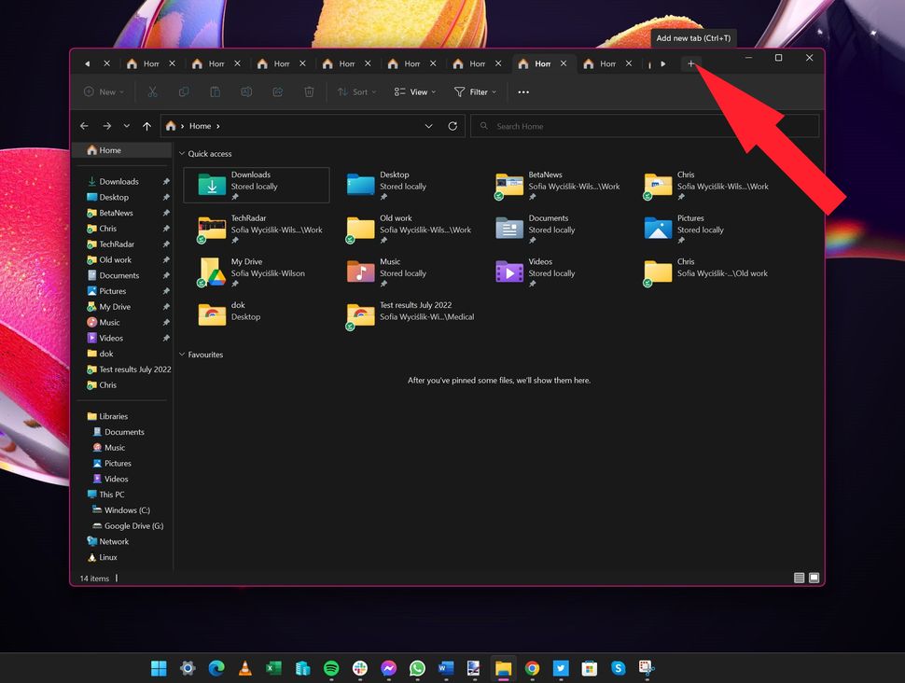Image resolution: width=905 pixels, height=683 pixels.
Task: Collapse the Quick access section
Action: click(182, 153)
